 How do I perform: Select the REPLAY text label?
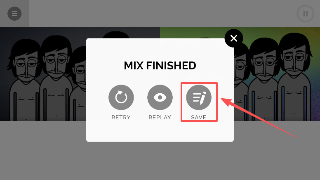[160, 117]
